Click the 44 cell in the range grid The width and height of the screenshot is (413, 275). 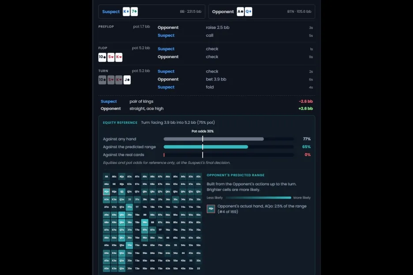point(183,253)
